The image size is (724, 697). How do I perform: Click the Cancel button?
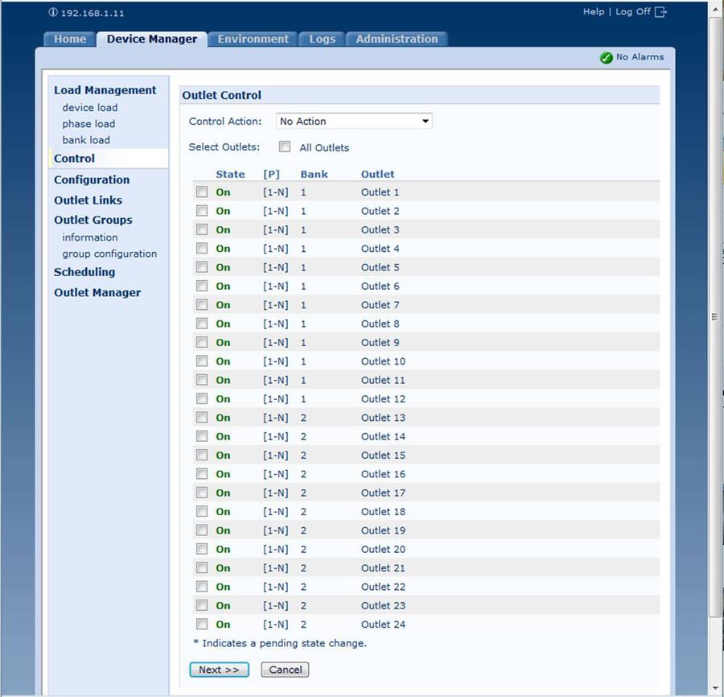tap(285, 670)
